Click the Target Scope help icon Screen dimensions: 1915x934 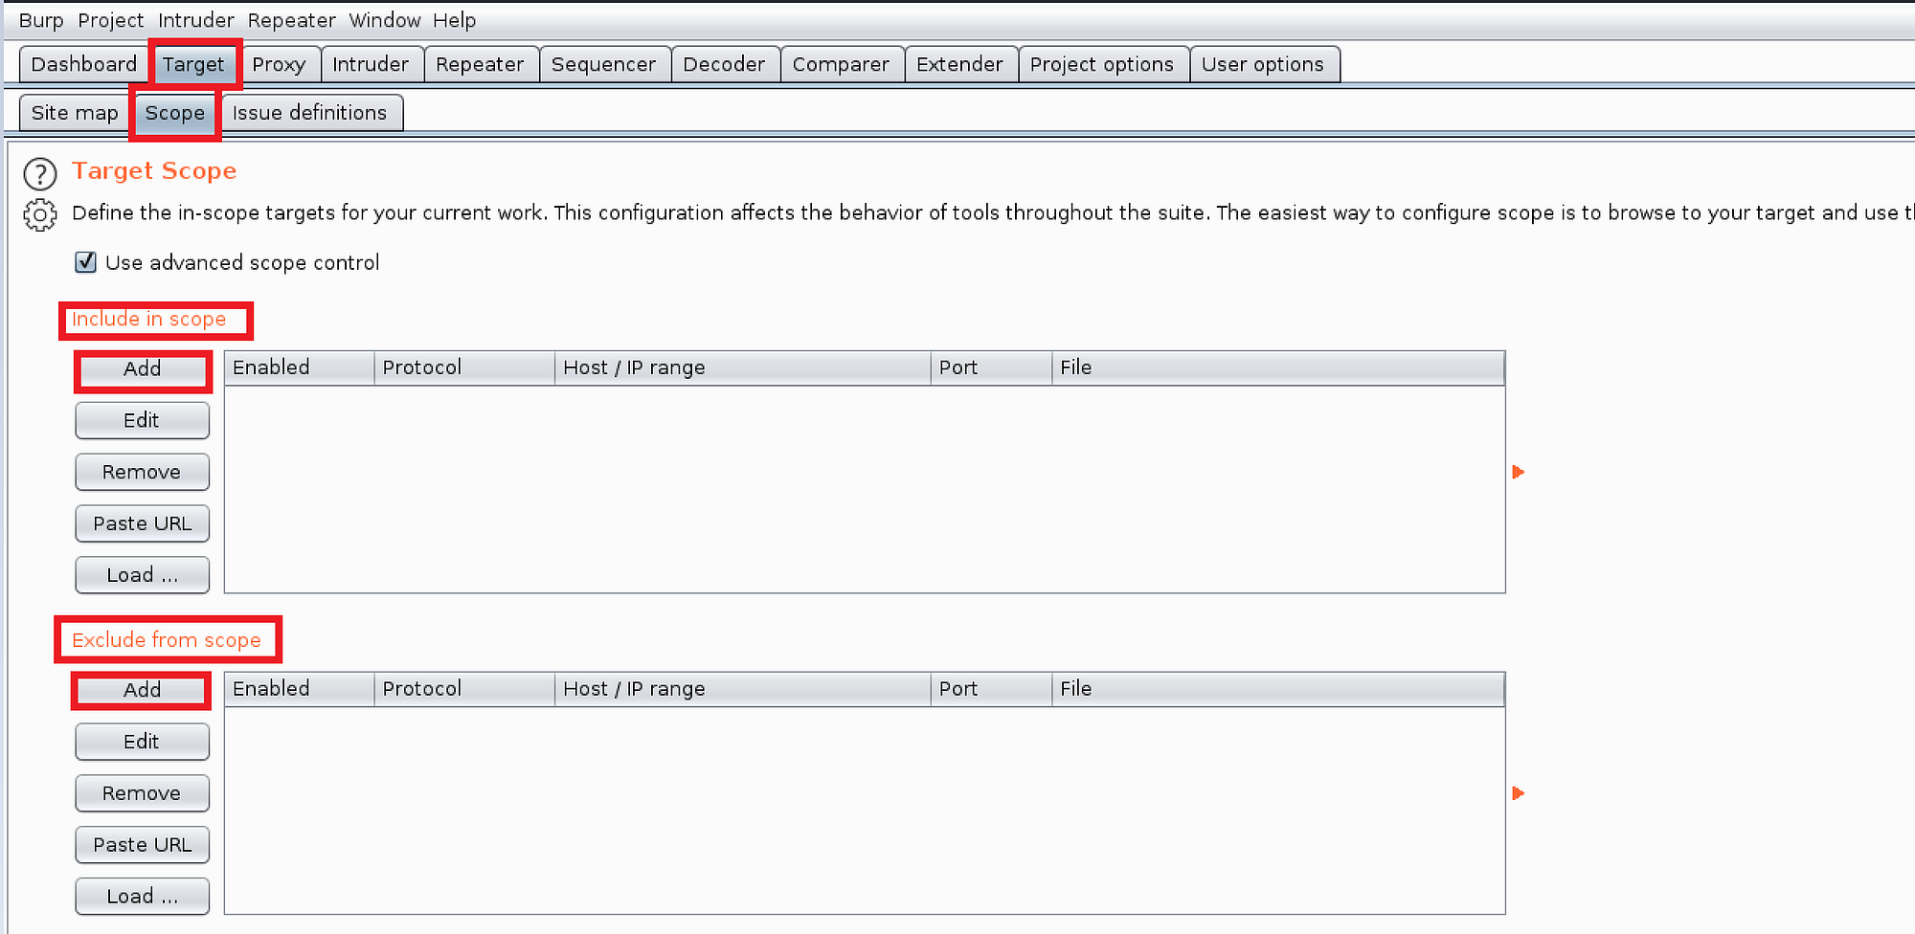click(39, 174)
